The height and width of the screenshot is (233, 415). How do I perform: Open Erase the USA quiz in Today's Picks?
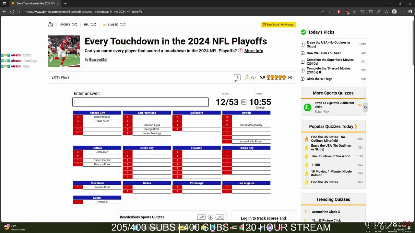point(329,44)
